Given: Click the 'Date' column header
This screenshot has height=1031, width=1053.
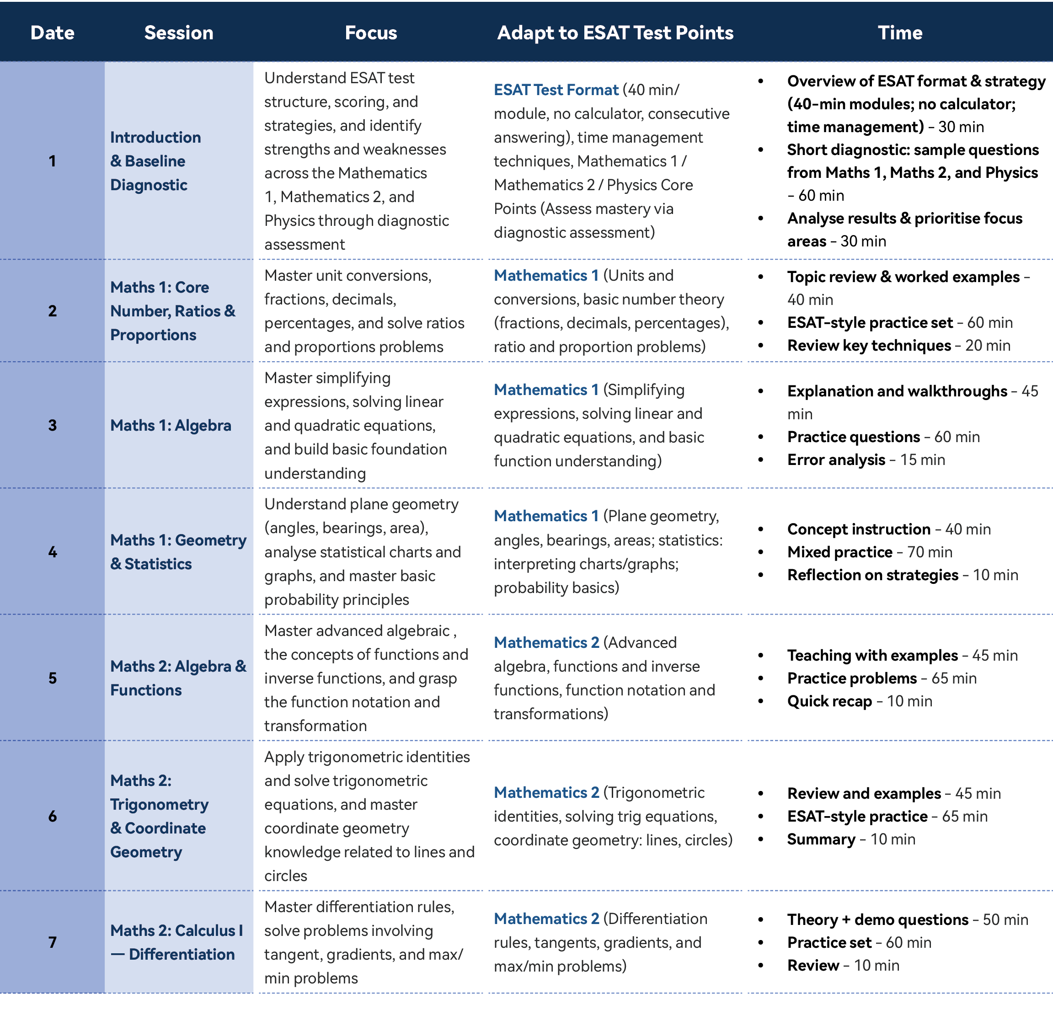Looking at the screenshot, I should [53, 32].
